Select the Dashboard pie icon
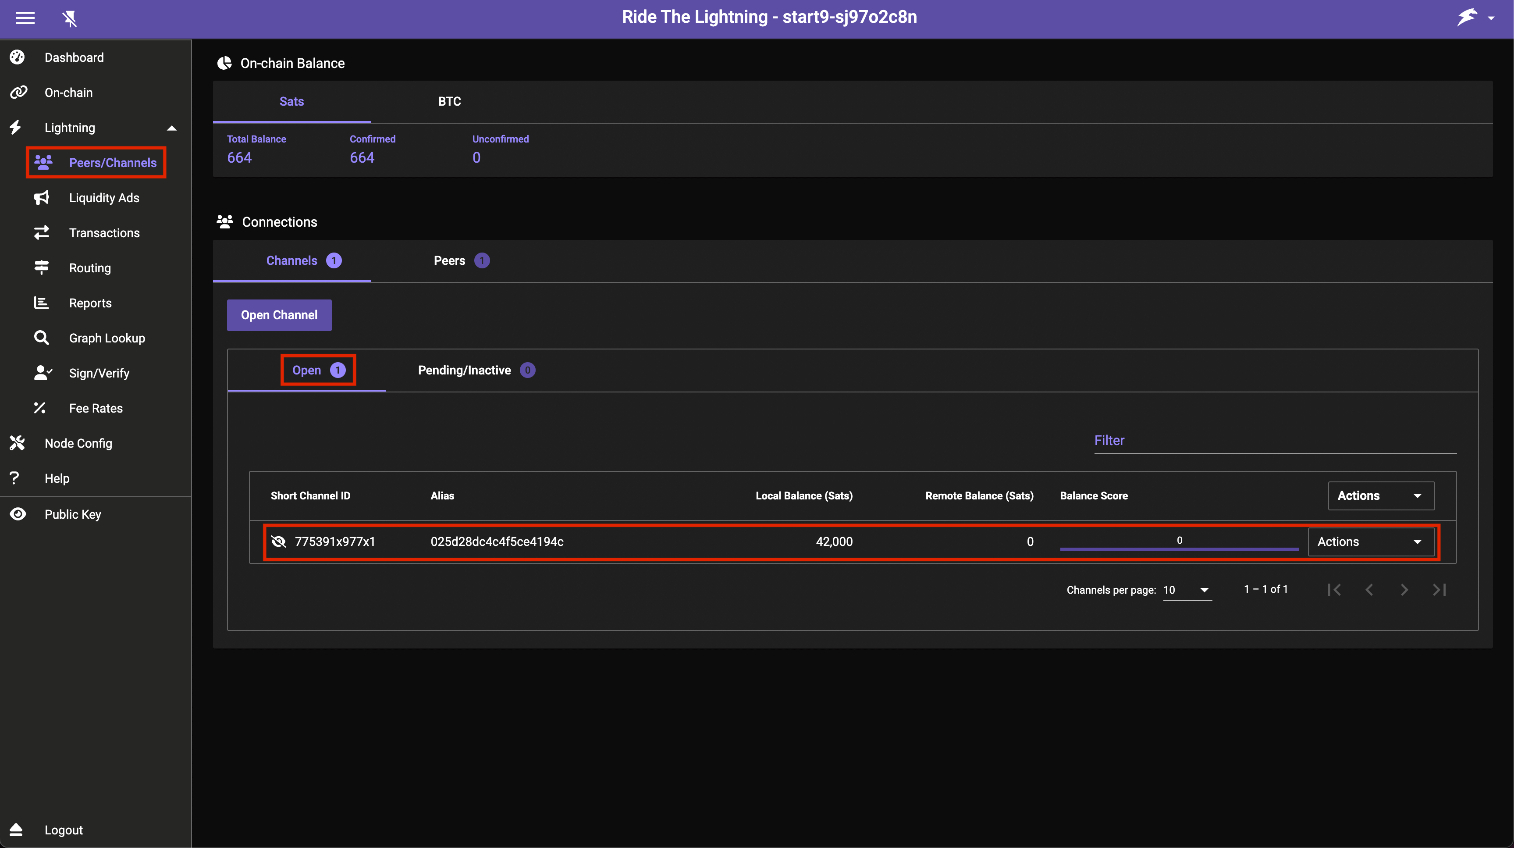 (x=17, y=57)
